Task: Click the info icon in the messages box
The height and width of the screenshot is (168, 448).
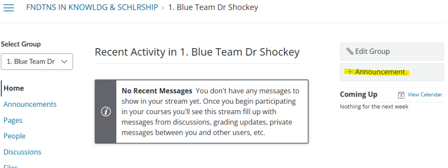Action: click(106, 112)
